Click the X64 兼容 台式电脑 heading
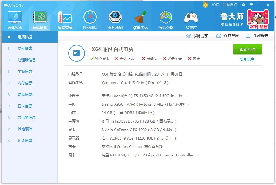 click(112, 49)
